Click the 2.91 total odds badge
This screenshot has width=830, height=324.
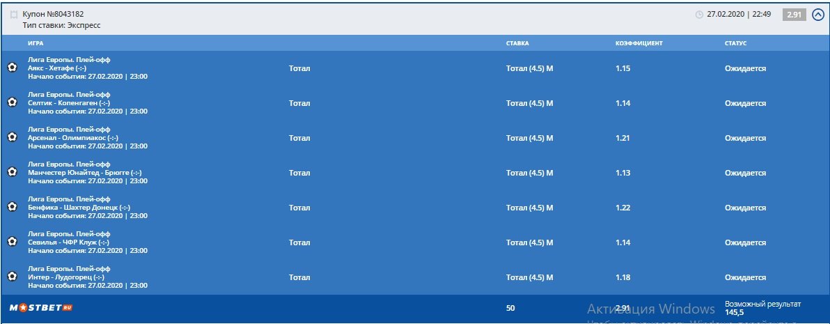(x=794, y=15)
